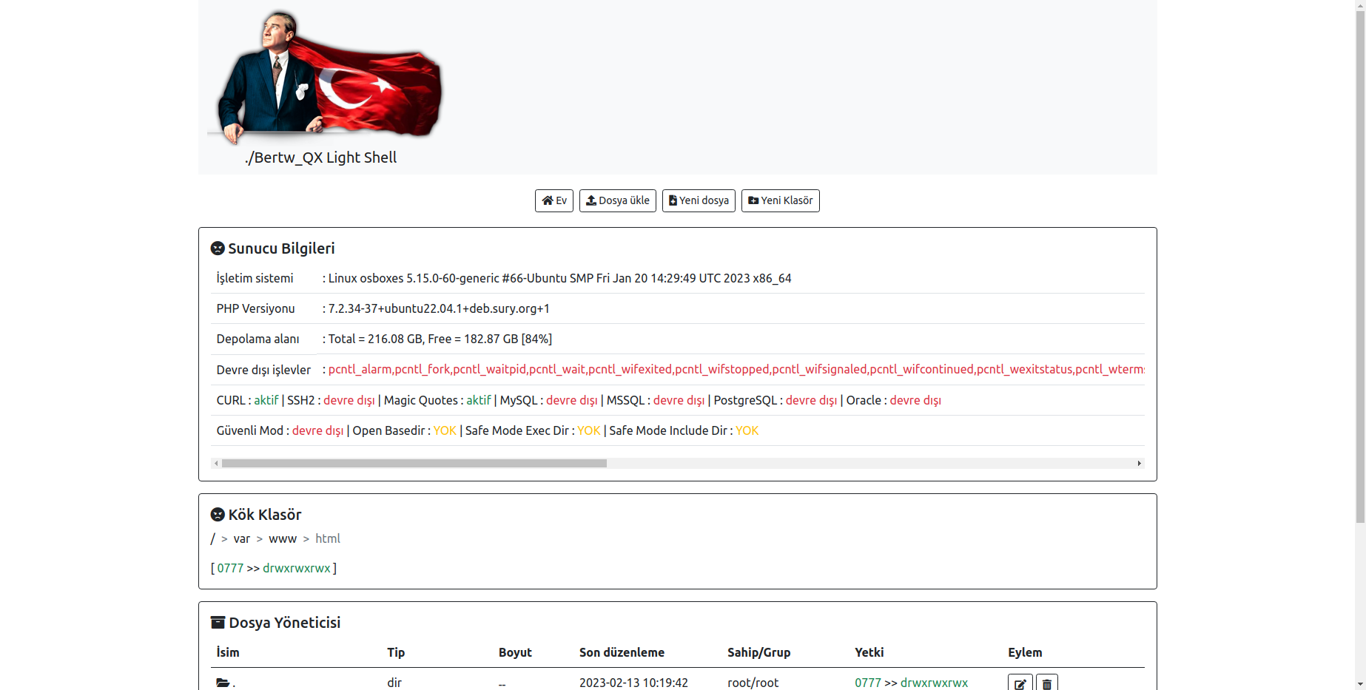Click the Sunucu Bilgileri face icon
Screen dimensions: 1366x690
coord(218,248)
